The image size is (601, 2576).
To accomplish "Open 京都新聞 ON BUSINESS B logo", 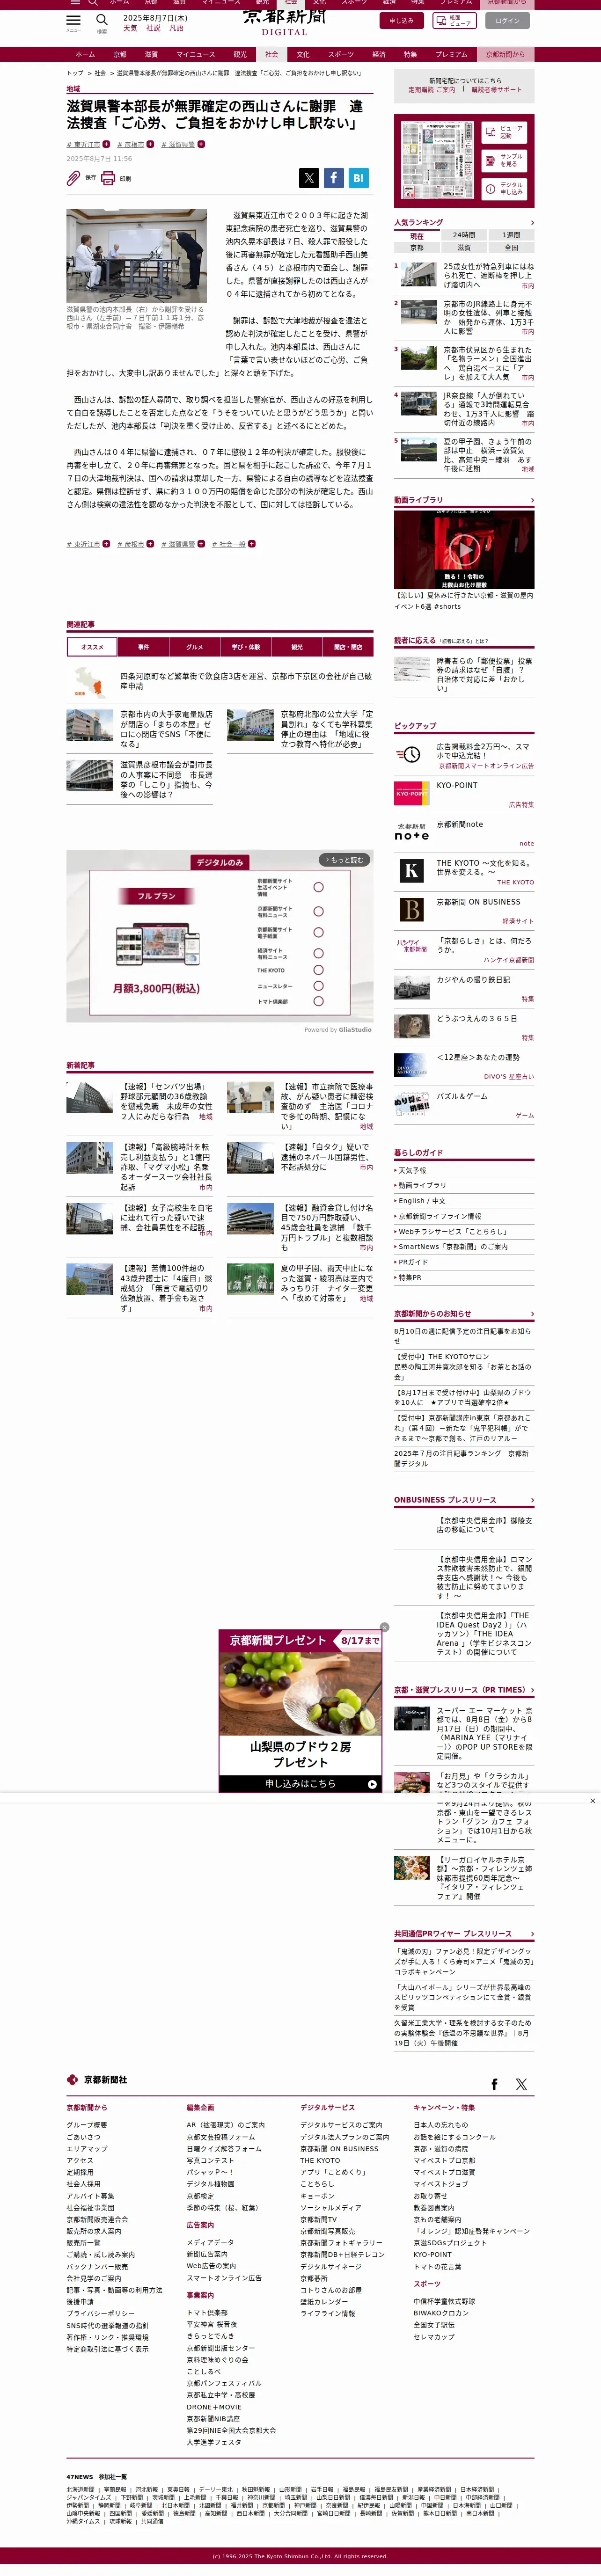I will tap(411, 909).
